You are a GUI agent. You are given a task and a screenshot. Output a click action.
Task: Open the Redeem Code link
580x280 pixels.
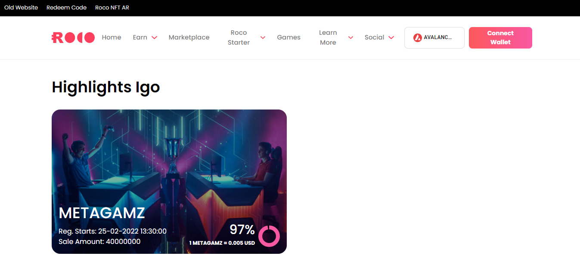coord(66,8)
